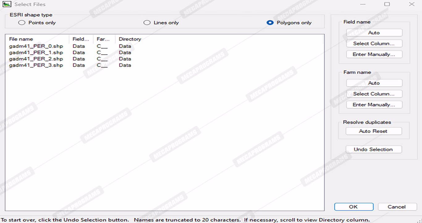Maximize the Select Files window
Screen dimensions: 422x223
click(387, 4)
